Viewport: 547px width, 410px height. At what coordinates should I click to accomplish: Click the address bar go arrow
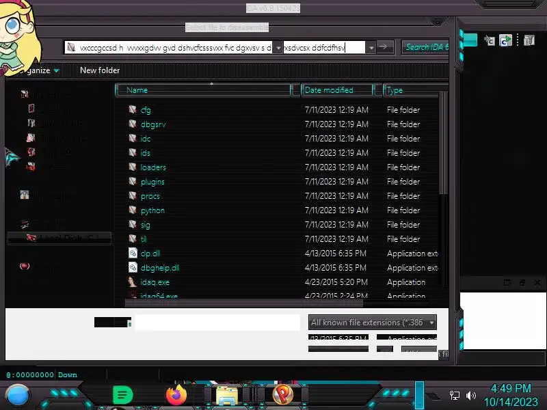(384, 46)
